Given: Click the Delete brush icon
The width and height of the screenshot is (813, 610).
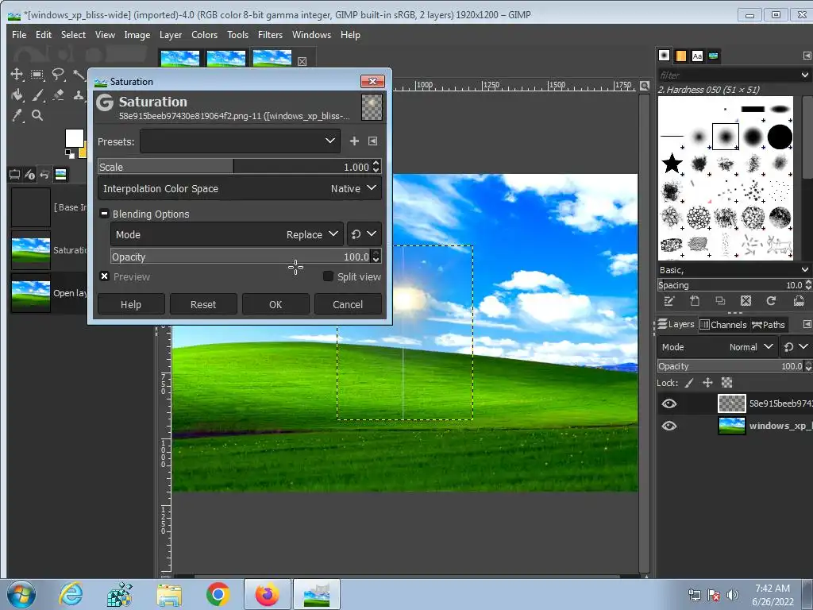Looking at the screenshot, I should (x=746, y=301).
